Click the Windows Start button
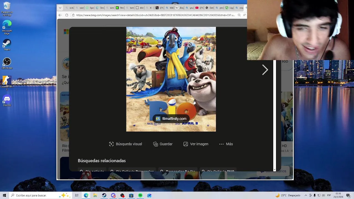 [x=4, y=195]
